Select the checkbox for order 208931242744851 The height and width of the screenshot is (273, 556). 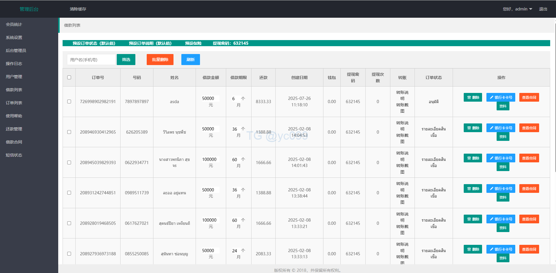tap(69, 193)
